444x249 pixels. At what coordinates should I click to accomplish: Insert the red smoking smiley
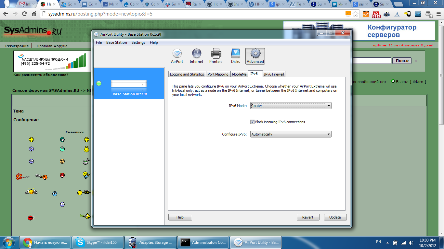pyautogui.click(x=30, y=218)
